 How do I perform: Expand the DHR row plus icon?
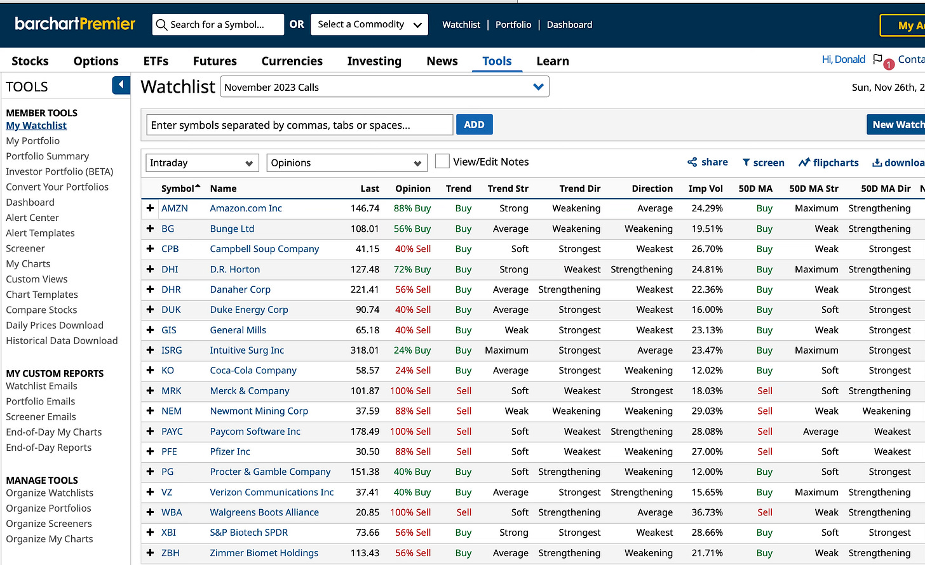[151, 289]
